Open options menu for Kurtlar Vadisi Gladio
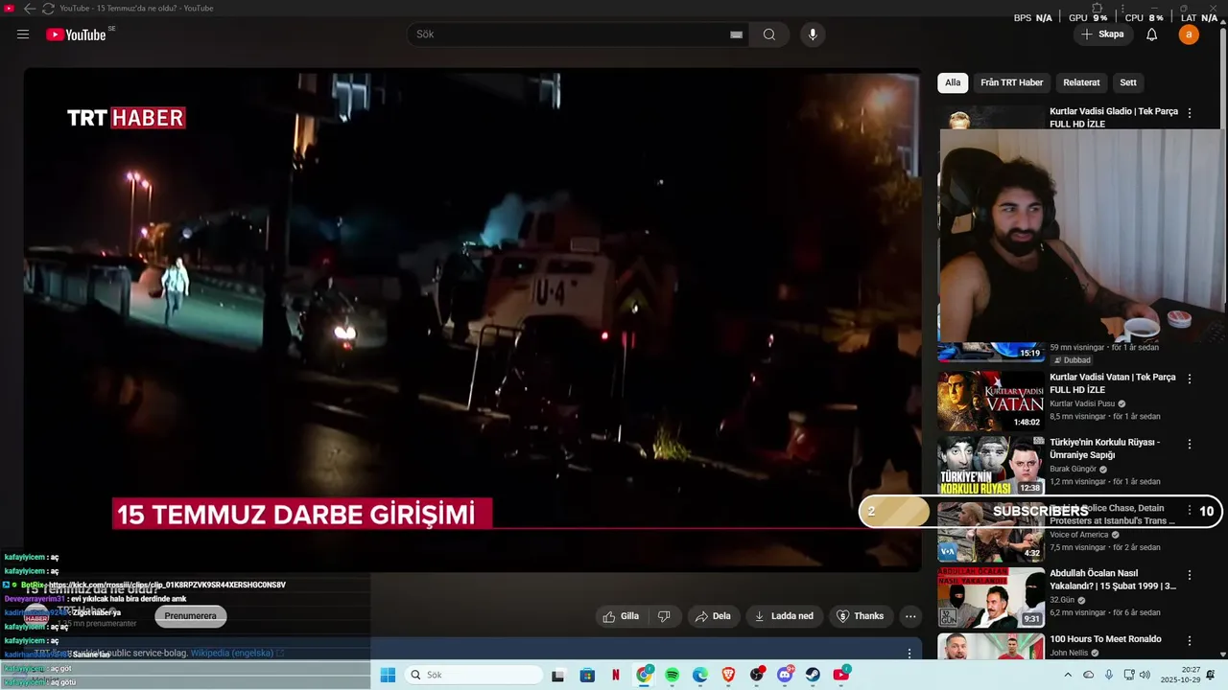This screenshot has height=690, width=1228. [1190, 113]
